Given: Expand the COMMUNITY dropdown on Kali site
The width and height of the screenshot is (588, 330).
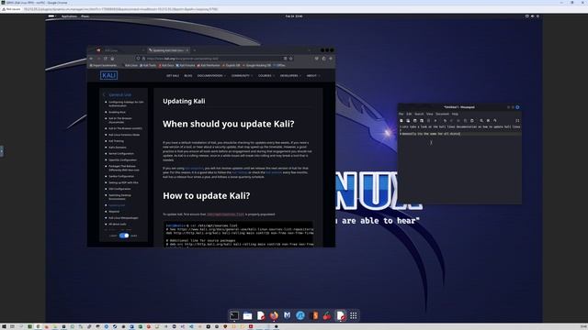Looking at the screenshot, I should pos(242,75).
